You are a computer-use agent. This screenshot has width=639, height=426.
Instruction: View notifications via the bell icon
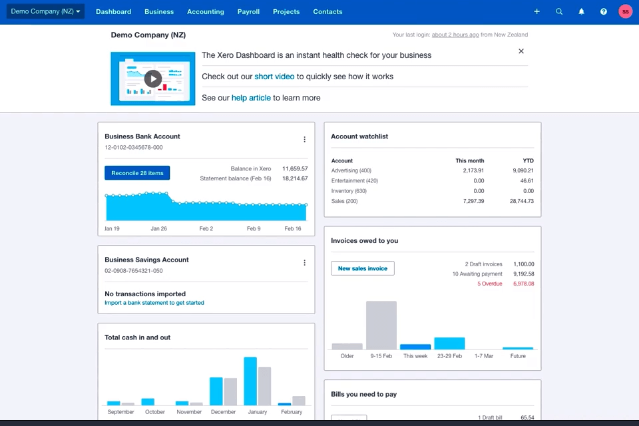pyautogui.click(x=581, y=11)
